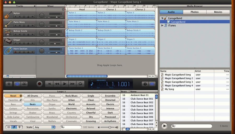Click the Chorus 1 arrangement marker
This screenshot has height=134, width=235.
(111, 9)
